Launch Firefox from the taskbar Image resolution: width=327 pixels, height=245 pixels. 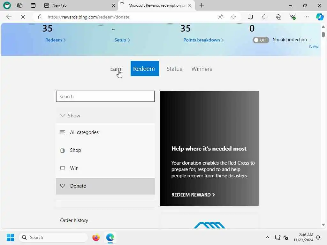(96, 237)
